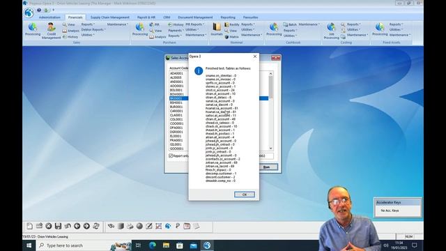Click the account list scrollbar up arrow
Screen dimensions: 446x251
[270, 74]
